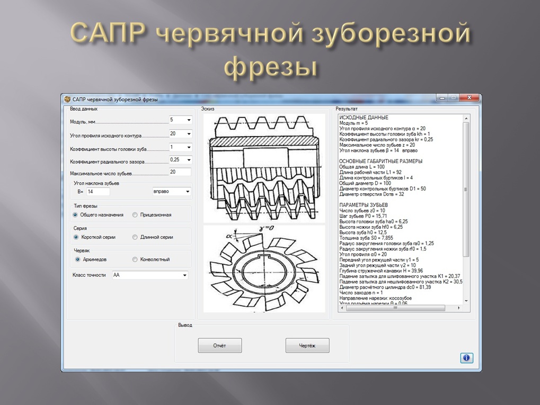
Task: Click the Отчёт button
Action: coord(220,346)
